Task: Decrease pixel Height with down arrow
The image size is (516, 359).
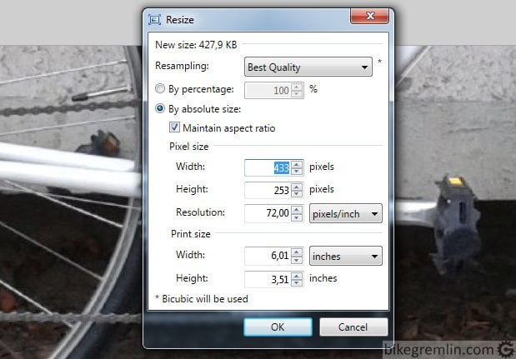Action: click(297, 193)
